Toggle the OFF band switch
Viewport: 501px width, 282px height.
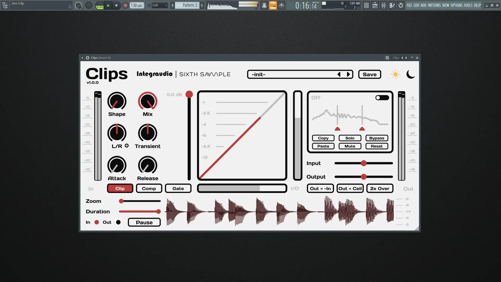(x=382, y=98)
